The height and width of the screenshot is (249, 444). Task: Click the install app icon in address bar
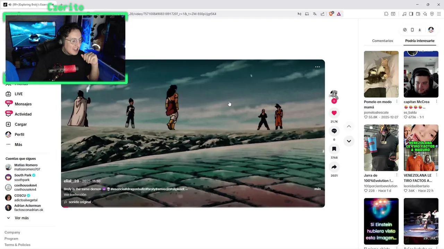pos(307,14)
